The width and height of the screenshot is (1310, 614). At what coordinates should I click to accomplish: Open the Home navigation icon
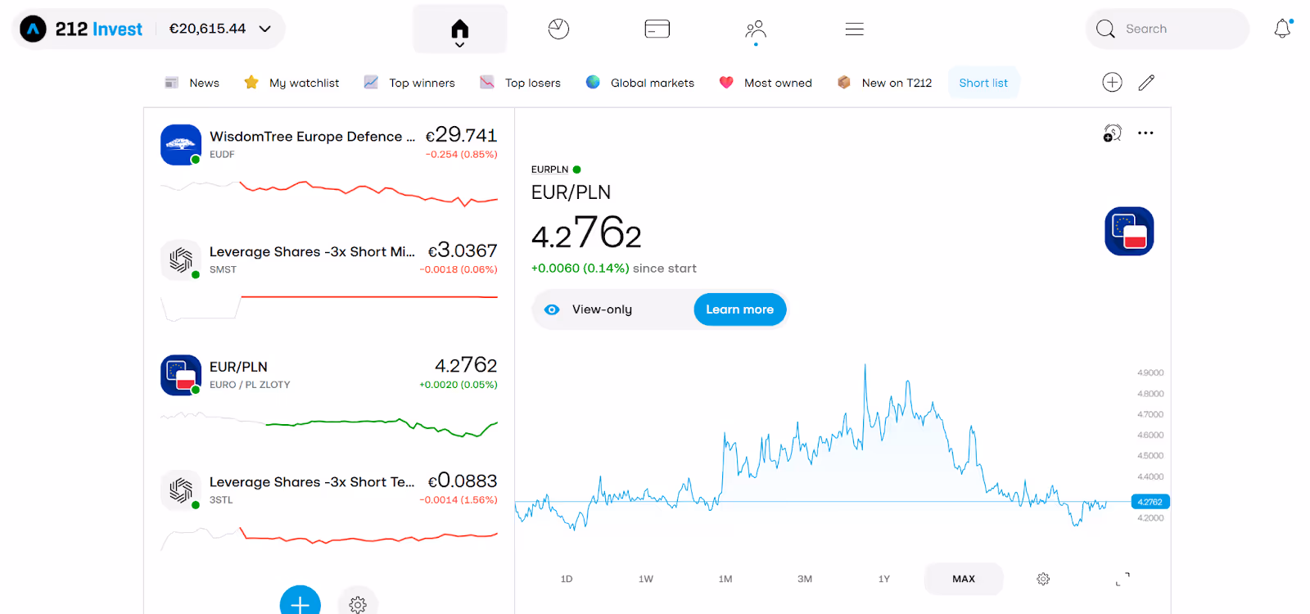(459, 29)
